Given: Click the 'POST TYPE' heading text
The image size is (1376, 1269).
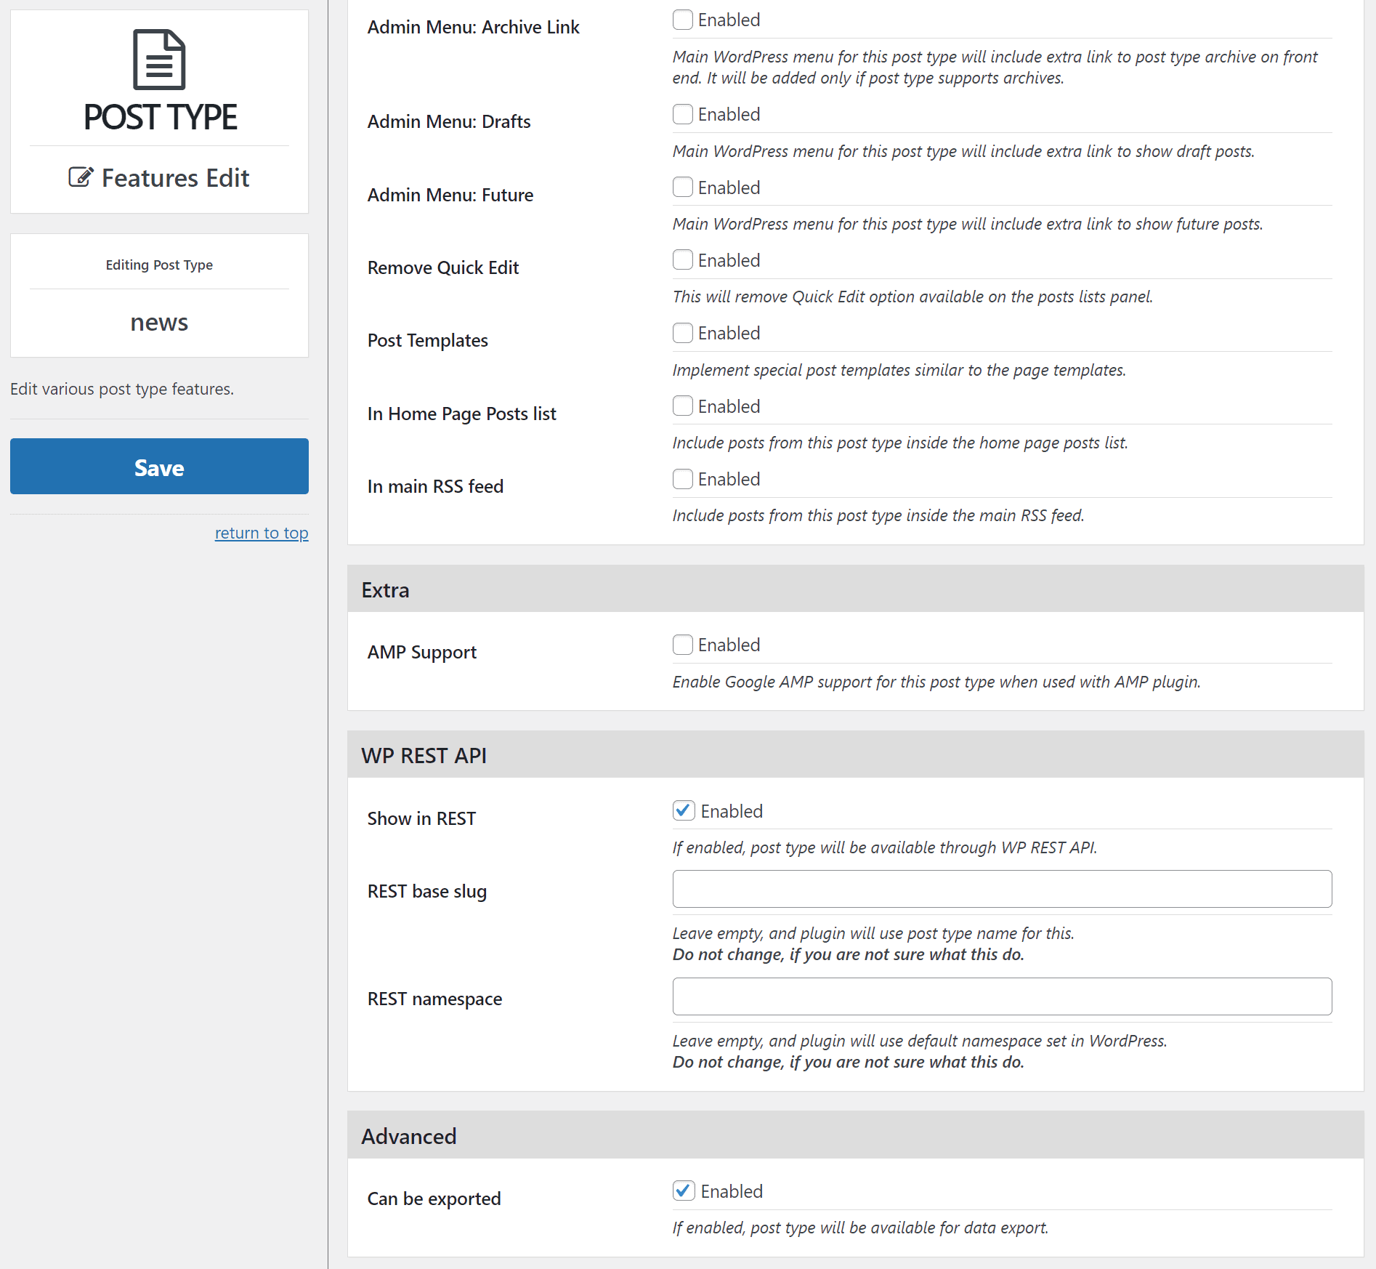Looking at the screenshot, I should [160, 117].
